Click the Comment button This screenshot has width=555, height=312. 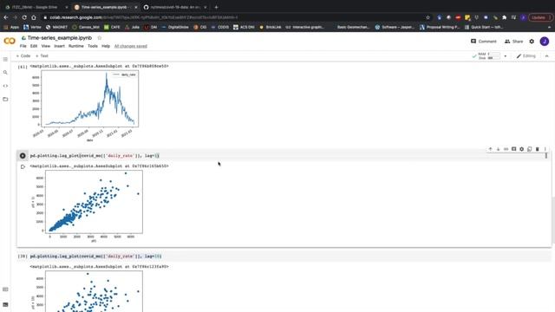484,42
